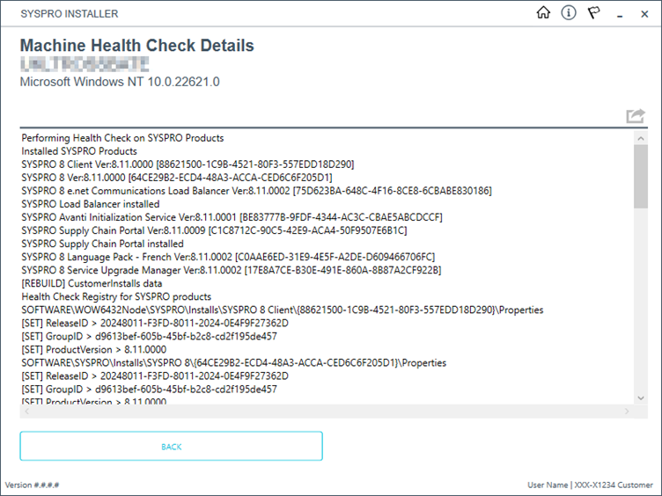The image size is (662, 496).
Task: Click the horizontal scrollbar track
Action: 326,411
